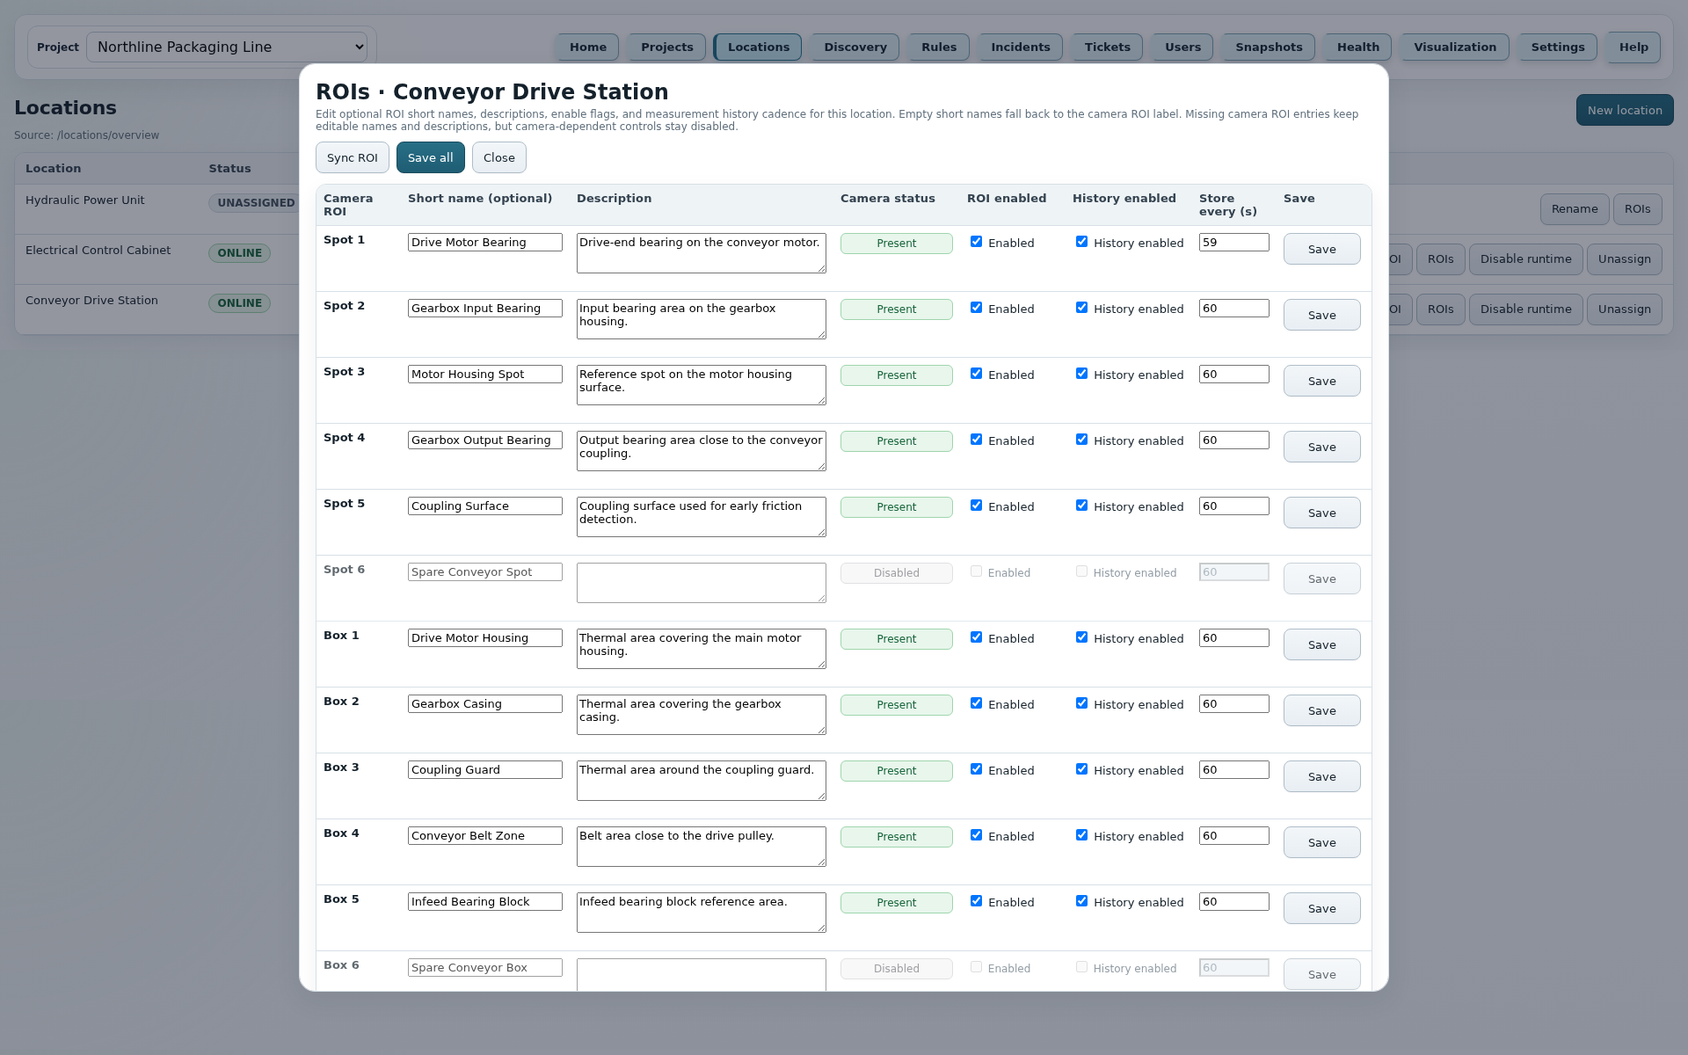Image resolution: width=1688 pixels, height=1055 pixels.
Task: Toggle History enabled for Box 5
Action: [x=1081, y=901]
